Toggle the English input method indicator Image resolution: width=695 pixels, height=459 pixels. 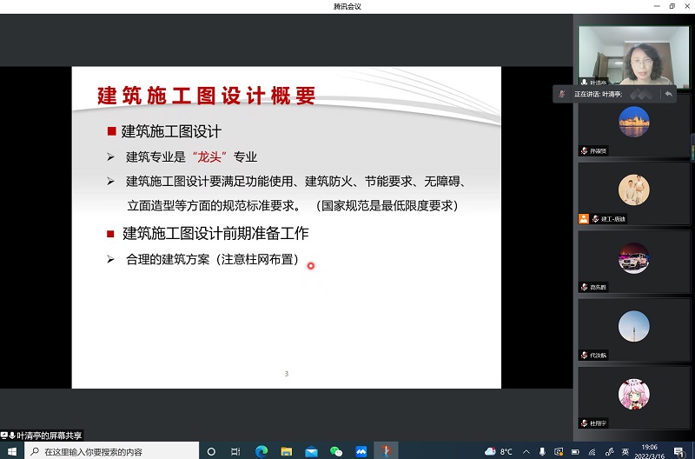click(625, 451)
